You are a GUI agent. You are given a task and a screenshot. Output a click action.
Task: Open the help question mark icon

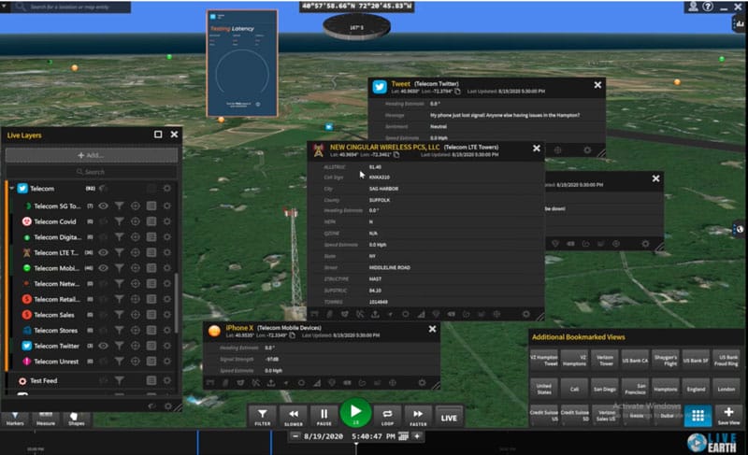click(x=708, y=7)
